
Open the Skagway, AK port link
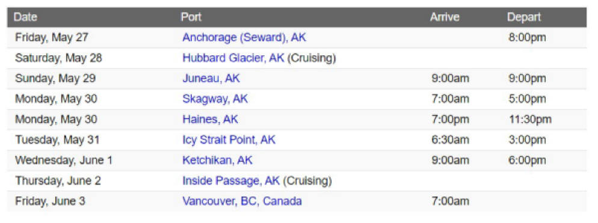(215, 99)
